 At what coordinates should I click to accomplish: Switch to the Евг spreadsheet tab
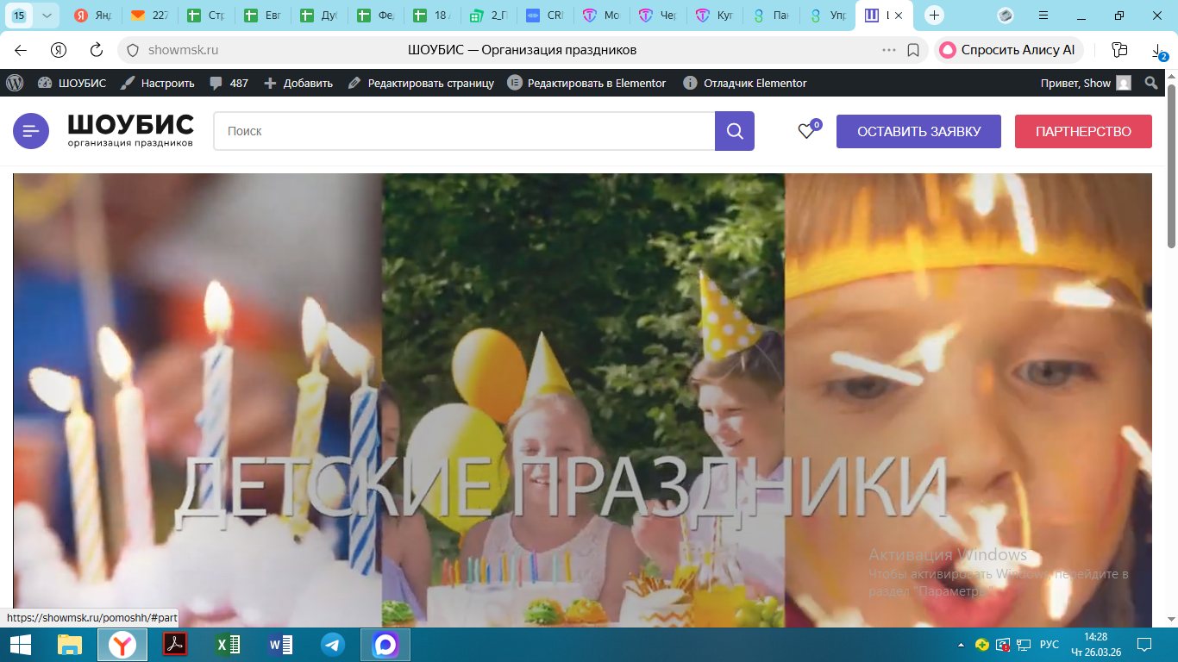(x=264, y=16)
